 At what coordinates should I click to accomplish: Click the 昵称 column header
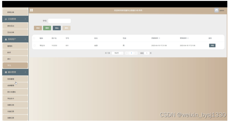[x=41, y=38]
